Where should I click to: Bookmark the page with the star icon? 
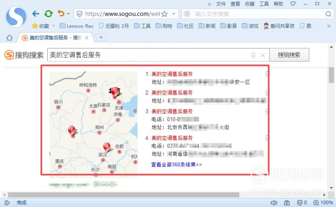point(164,14)
